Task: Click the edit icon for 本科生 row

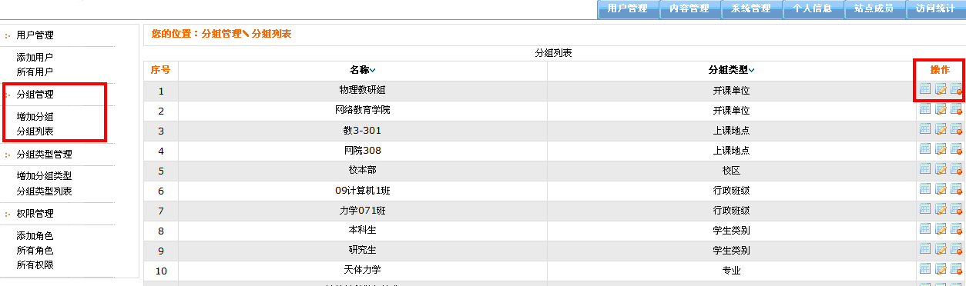Action: point(941,229)
